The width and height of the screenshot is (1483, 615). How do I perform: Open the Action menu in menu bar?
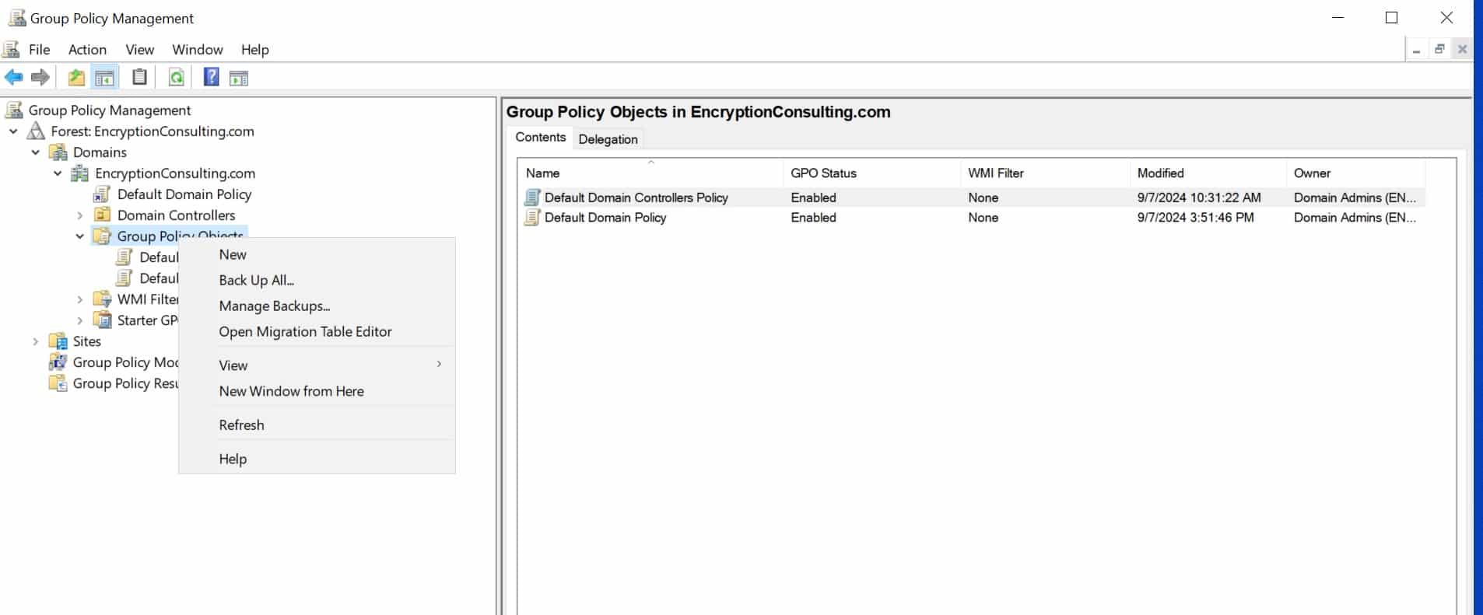[x=87, y=50]
